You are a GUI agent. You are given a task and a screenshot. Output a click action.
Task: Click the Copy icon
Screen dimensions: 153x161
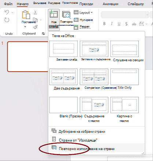click(35, 20)
